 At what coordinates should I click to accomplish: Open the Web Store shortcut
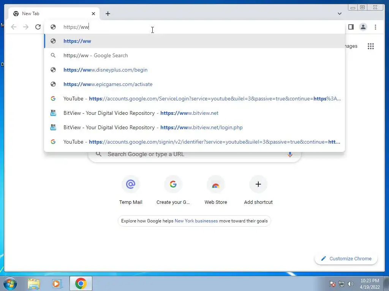216,190
